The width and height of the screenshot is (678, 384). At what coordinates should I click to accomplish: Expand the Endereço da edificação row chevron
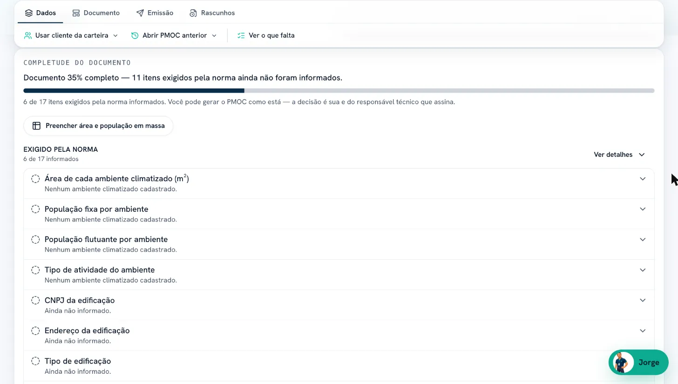(x=643, y=330)
